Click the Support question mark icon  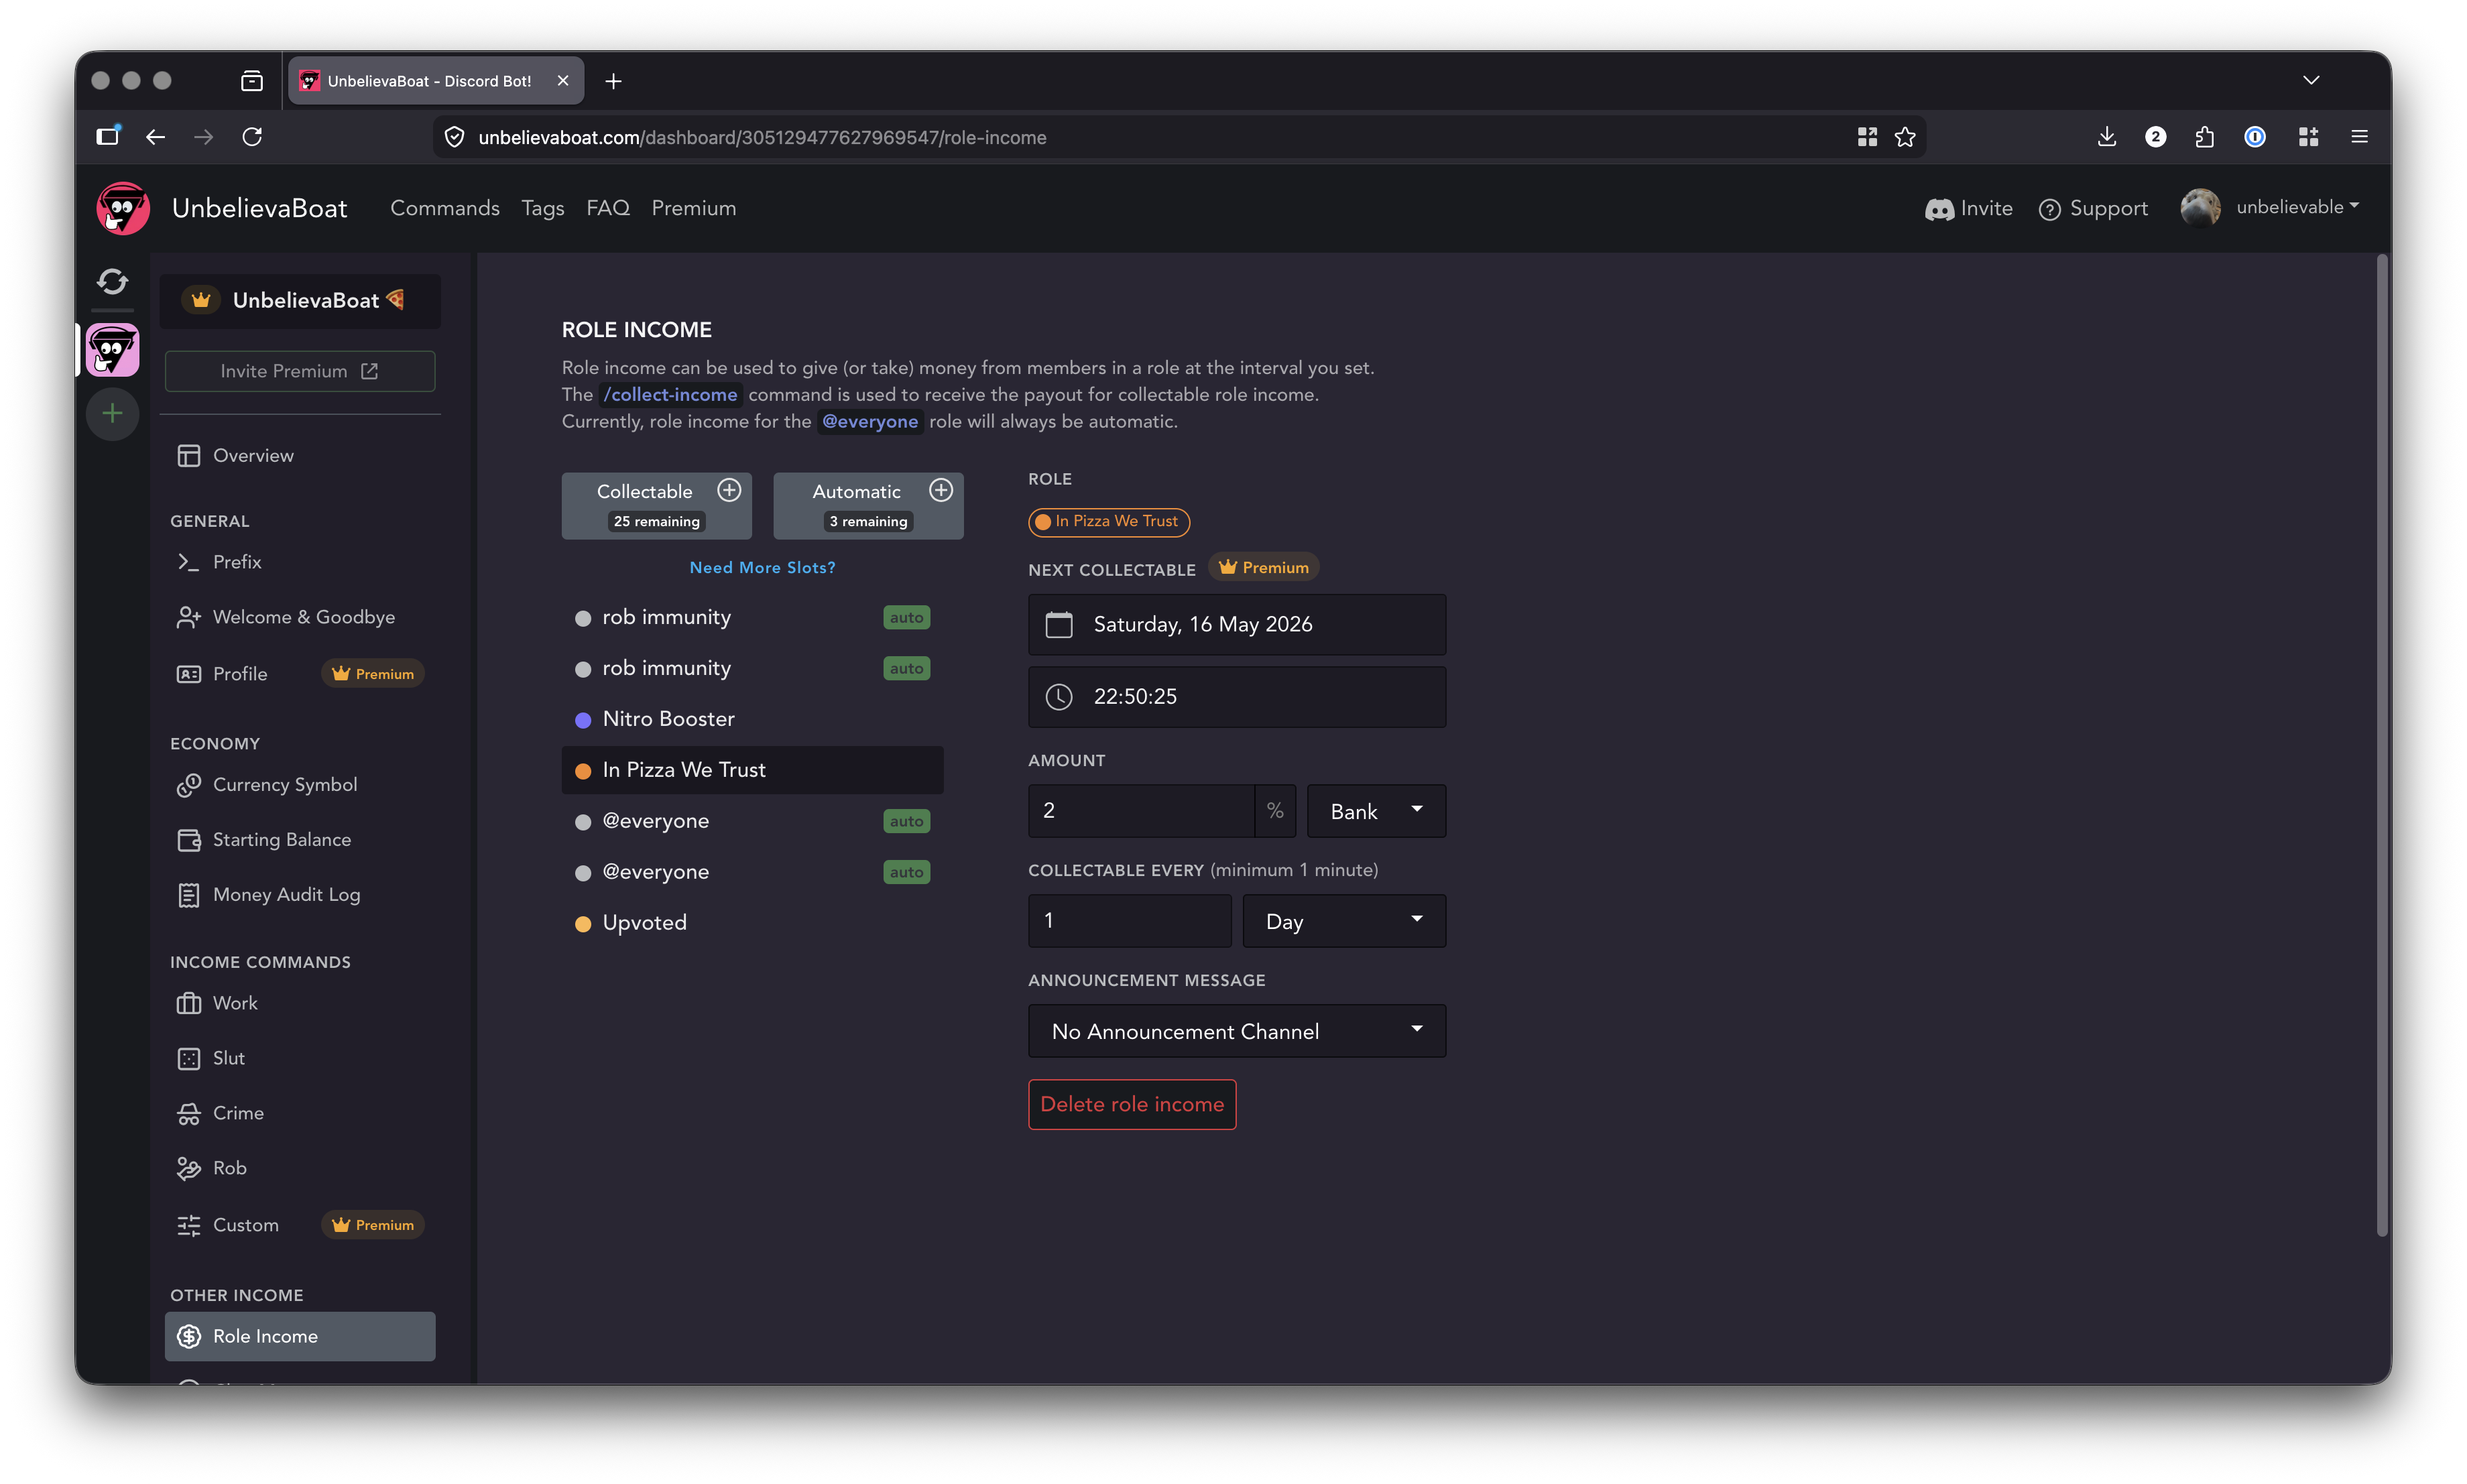(x=2050, y=209)
